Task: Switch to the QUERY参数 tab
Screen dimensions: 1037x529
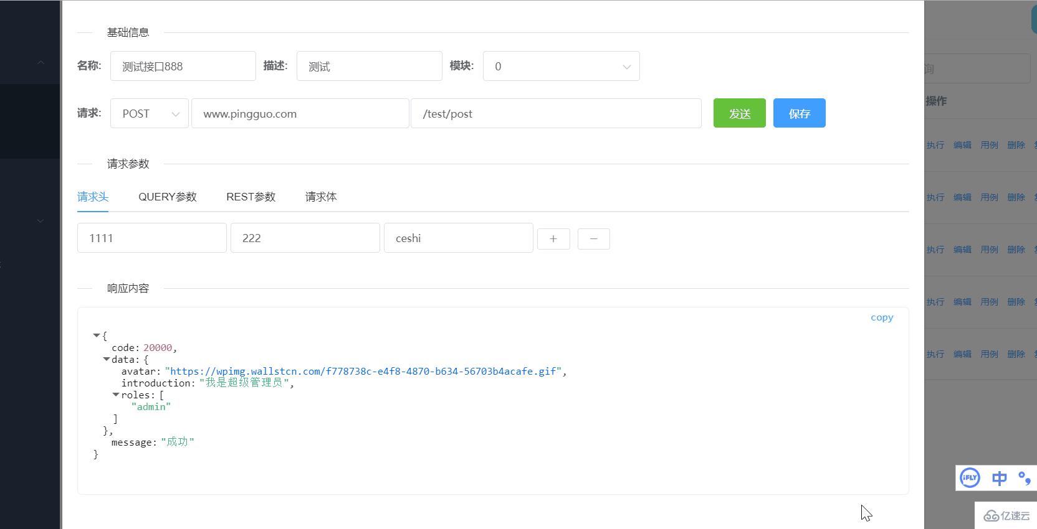Action: (x=168, y=197)
